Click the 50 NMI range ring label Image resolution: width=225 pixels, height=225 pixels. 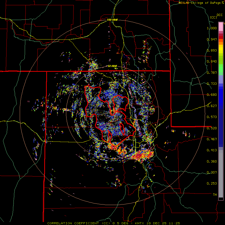(x=112, y=66)
